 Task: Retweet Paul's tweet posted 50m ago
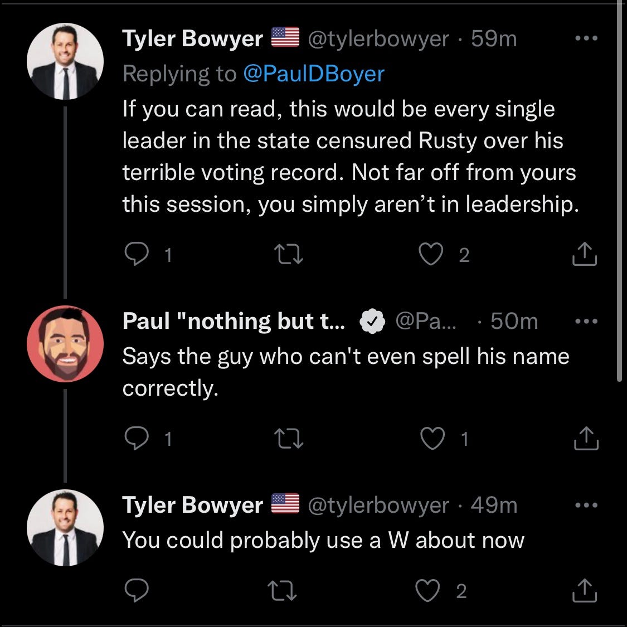pos(290,439)
